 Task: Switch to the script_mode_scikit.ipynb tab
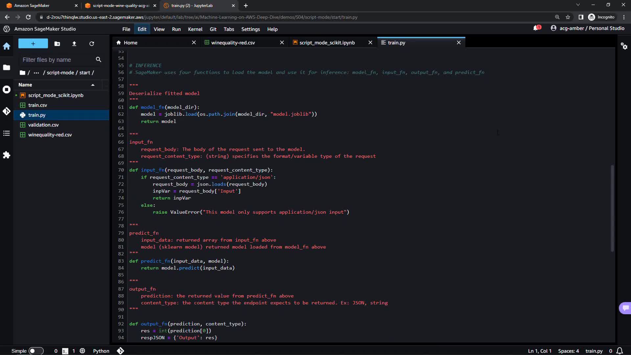point(327,43)
